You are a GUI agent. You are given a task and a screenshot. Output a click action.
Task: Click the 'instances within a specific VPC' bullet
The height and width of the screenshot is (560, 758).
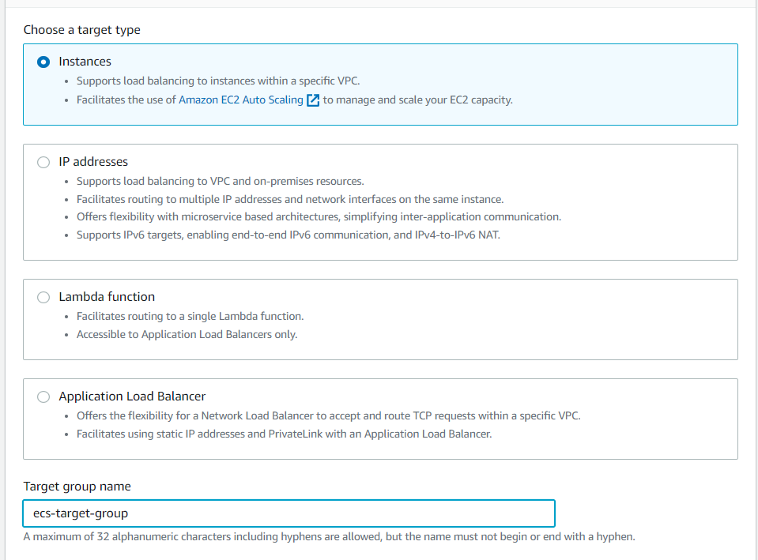[x=218, y=81]
